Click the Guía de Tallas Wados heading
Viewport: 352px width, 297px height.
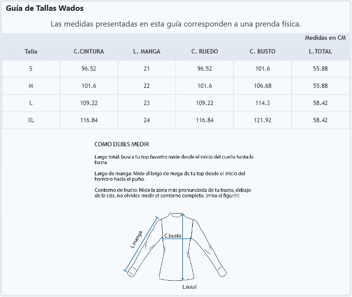tap(45, 8)
